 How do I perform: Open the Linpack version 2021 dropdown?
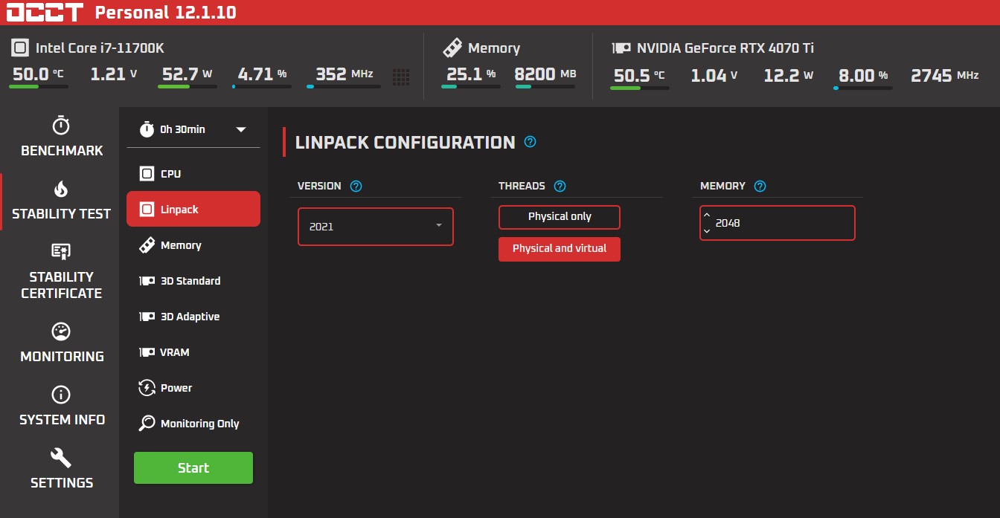(375, 227)
